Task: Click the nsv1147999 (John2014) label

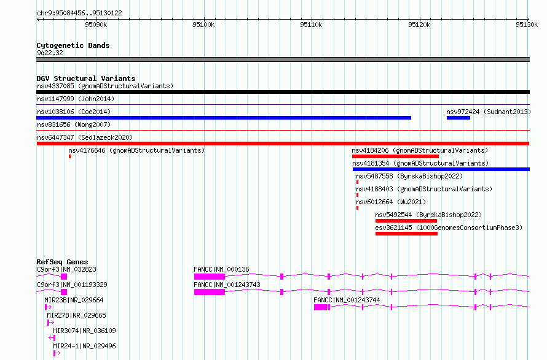Action: (x=76, y=99)
